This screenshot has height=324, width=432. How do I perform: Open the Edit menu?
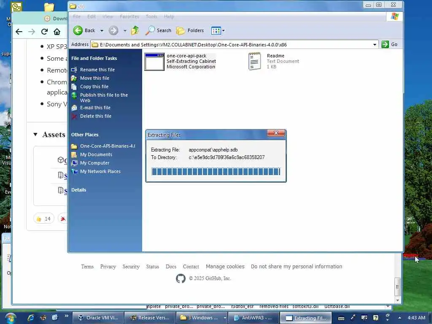tap(92, 16)
